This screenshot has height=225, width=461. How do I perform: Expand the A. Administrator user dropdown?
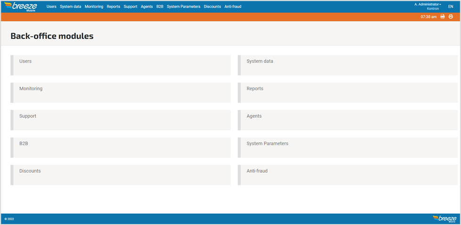coord(428,4)
